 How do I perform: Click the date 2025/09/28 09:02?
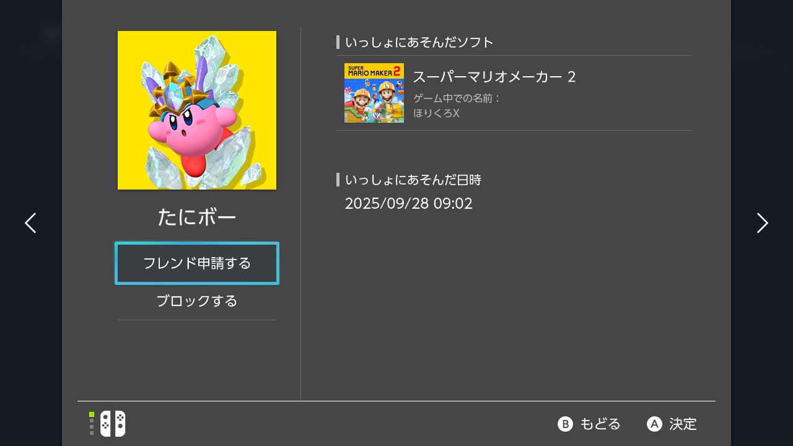(409, 204)
